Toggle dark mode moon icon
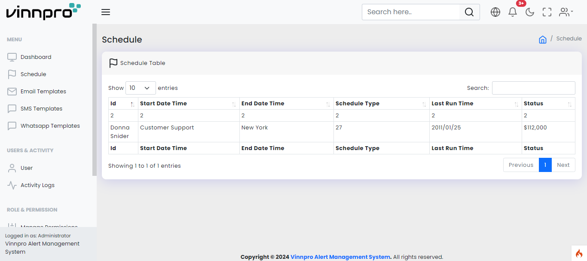 [530, 12]
